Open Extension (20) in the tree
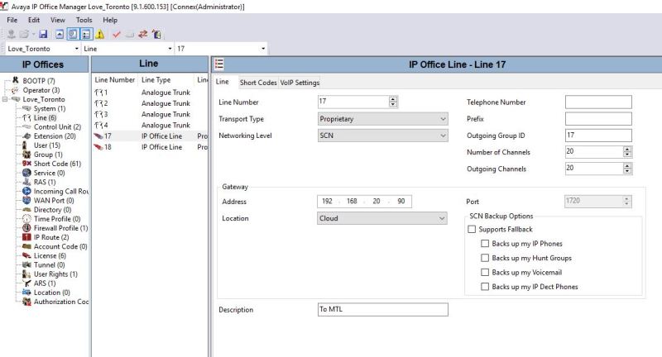Screen dimensions: 662x357 coord(55,136)
